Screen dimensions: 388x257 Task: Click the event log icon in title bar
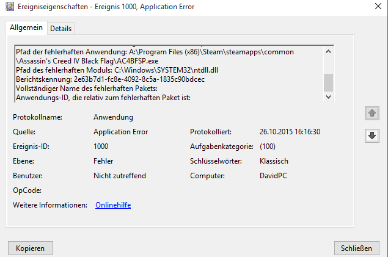10,7
